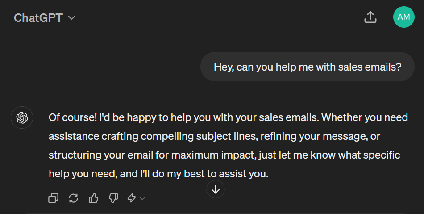Screen dimensions: 424x214
Task: Click the ChatGPT logo beside the response
Action: click(22, 118)
